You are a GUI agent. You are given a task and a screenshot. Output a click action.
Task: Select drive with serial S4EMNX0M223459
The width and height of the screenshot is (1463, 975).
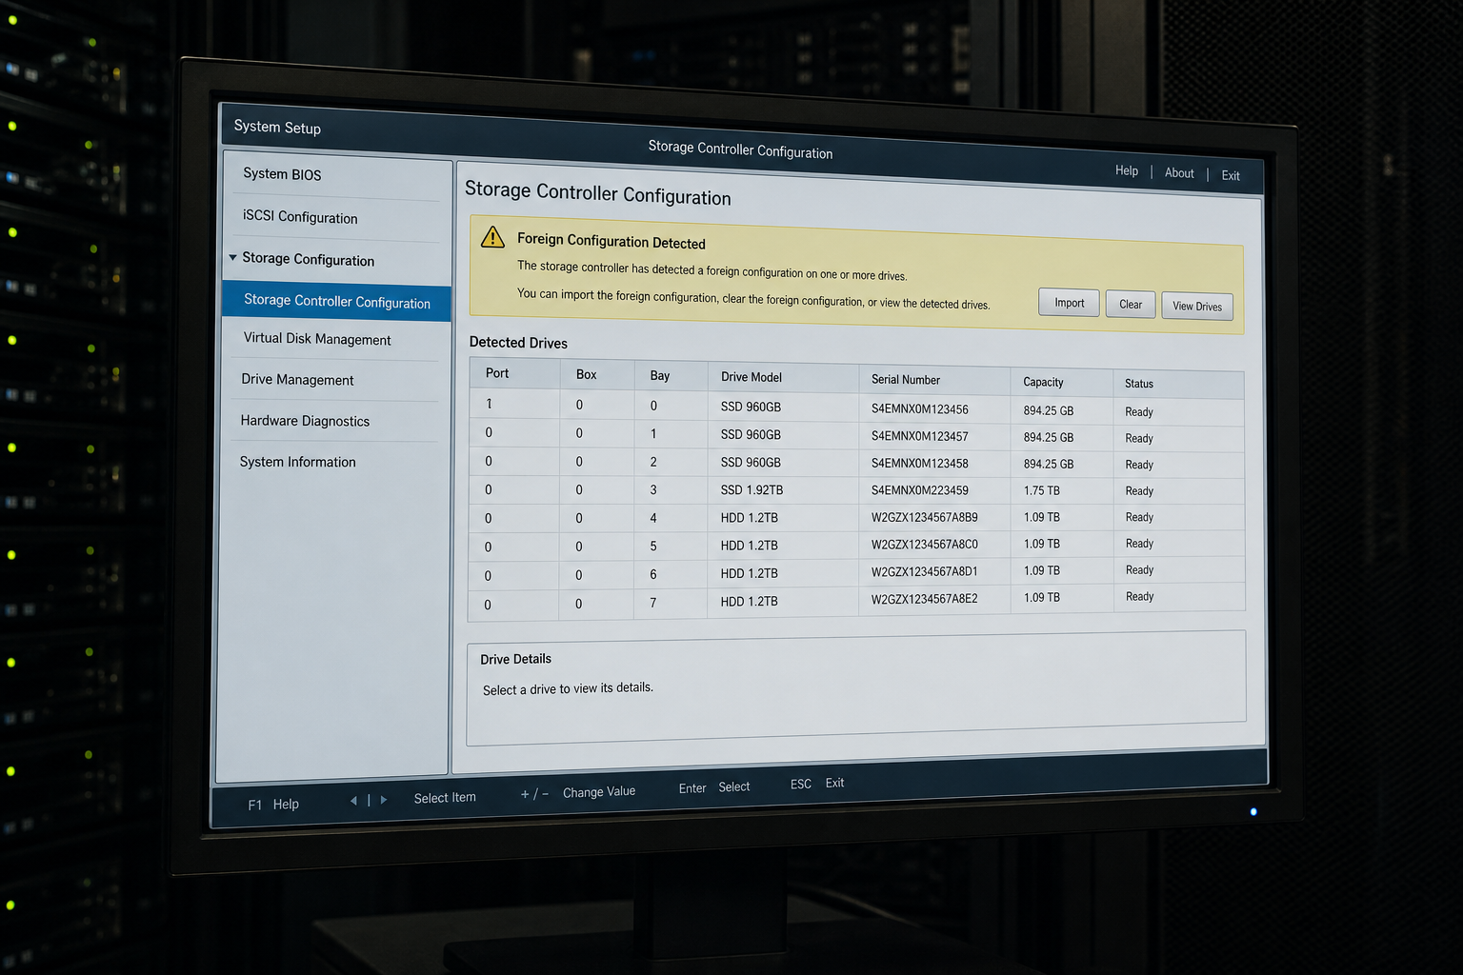pyautogui.click(x=856, y=490)
